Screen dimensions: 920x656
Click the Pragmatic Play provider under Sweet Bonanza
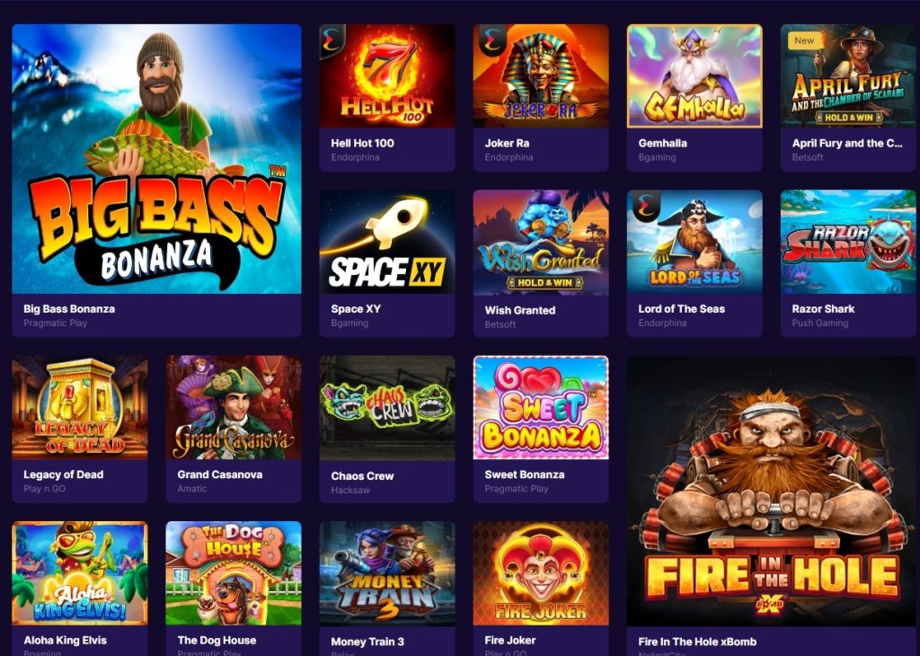click(517, 488)
